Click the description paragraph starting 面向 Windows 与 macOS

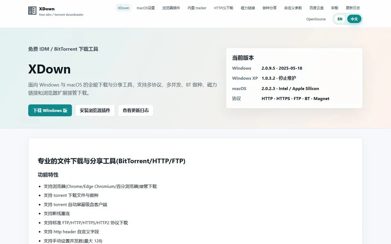click(x=123, y=89)
